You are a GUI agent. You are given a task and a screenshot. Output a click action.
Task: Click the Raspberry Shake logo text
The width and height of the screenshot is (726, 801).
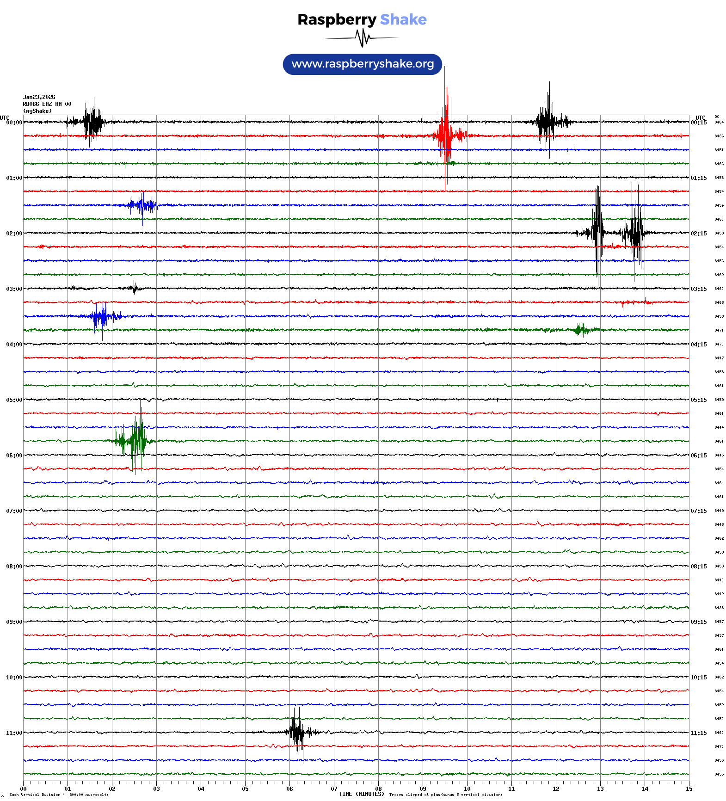tap(362, 19)
